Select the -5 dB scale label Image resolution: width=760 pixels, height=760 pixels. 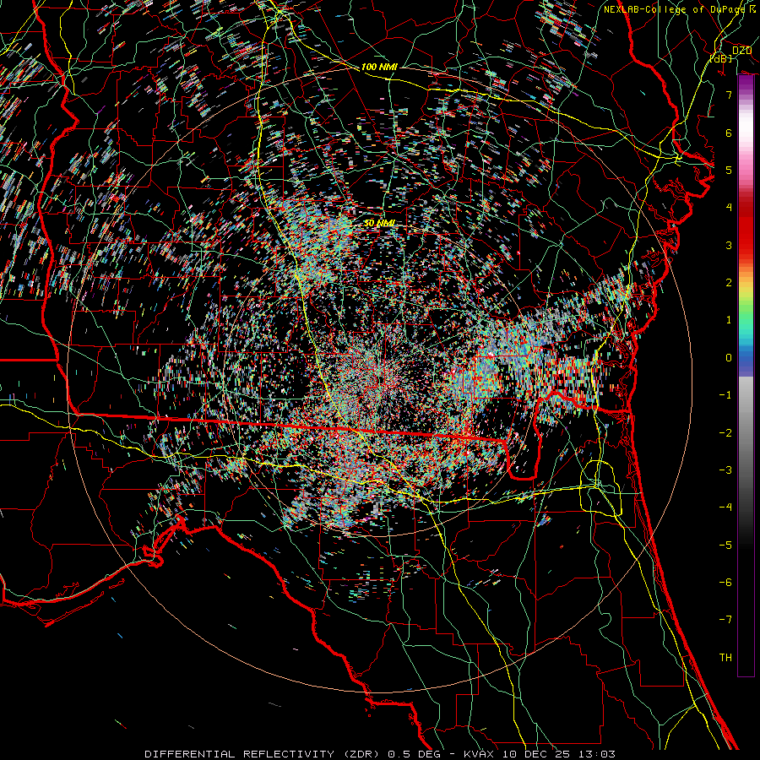725,546
